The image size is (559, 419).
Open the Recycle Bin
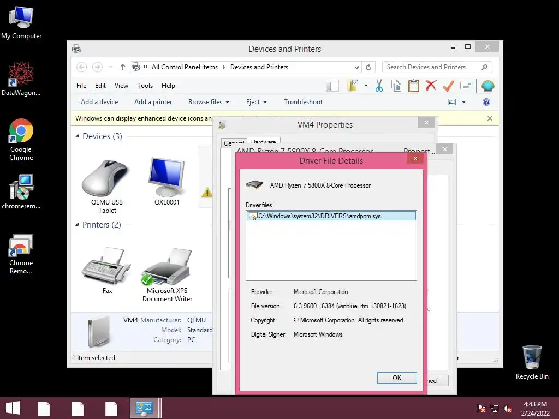(x=532, y=362)
